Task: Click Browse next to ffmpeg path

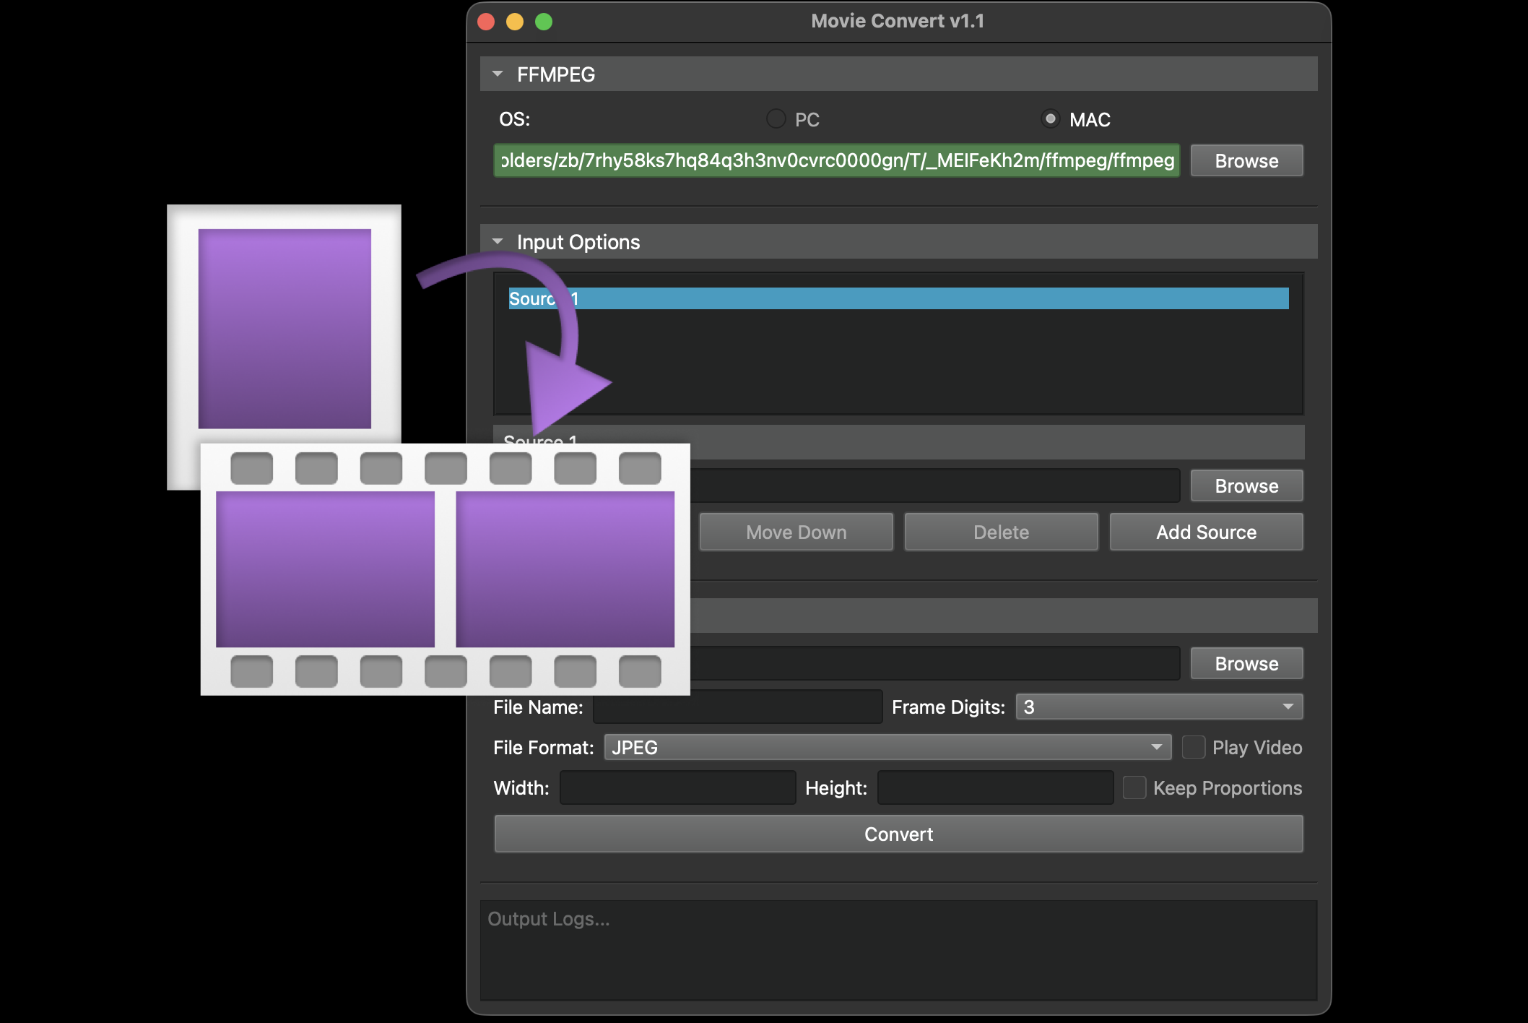Action: [x=1246, y=160]
